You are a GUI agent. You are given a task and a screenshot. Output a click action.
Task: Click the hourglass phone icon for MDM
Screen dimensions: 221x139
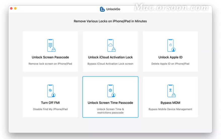click(x=171, y=91)
